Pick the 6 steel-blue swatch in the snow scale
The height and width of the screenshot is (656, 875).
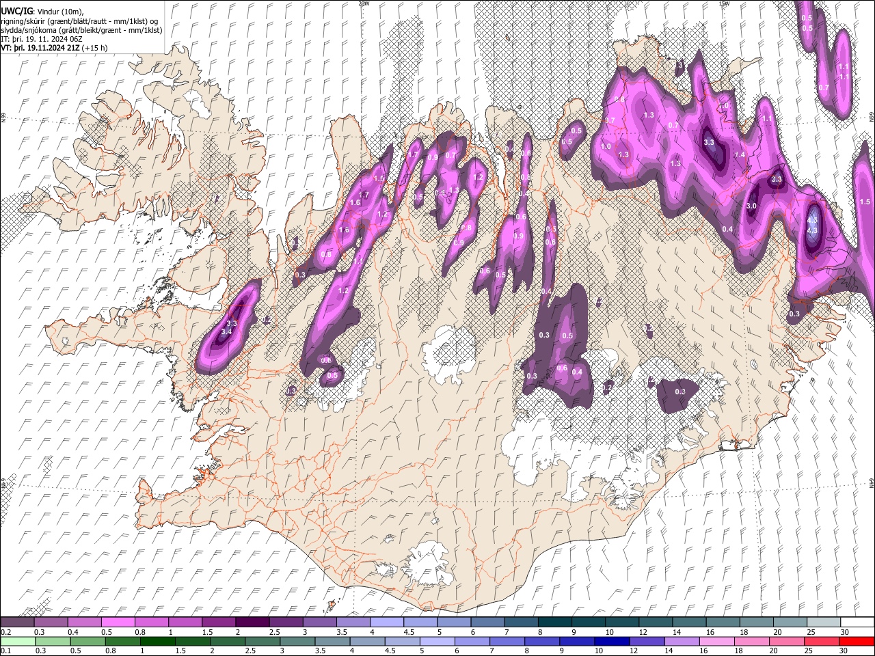click(x=487, y=622)
